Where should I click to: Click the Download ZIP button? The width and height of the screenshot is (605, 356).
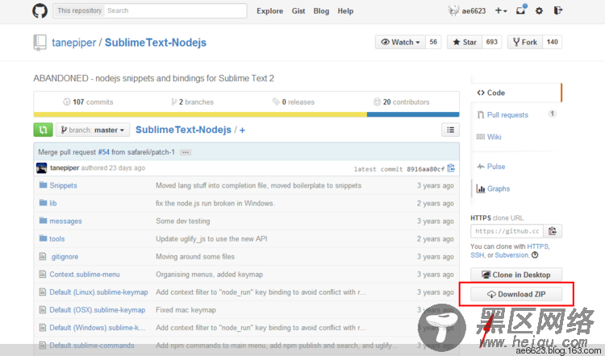click(516, 294)
